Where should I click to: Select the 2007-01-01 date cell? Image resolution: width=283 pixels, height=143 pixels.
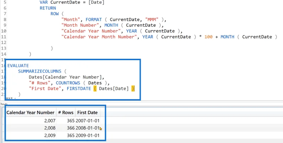tap(88, 121)
